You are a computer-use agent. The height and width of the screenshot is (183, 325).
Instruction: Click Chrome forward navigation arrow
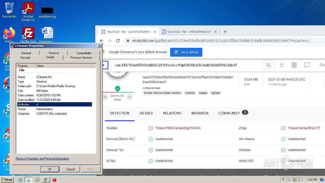110,41
